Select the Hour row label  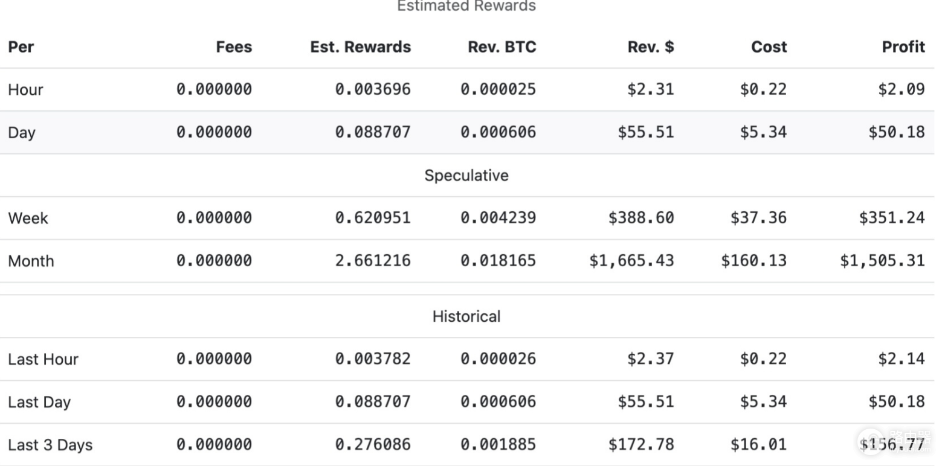[25, 90]
